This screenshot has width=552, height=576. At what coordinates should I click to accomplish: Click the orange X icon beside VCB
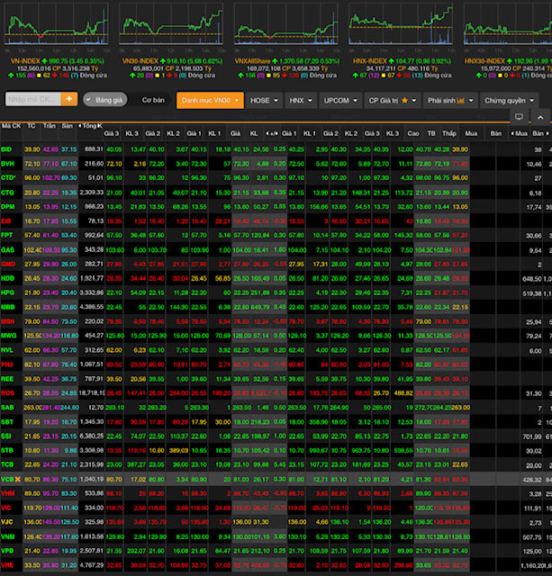pyautogui.click(x=19, y=480)
